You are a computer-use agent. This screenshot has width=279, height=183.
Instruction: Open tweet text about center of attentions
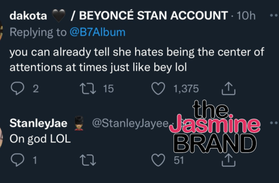coord(137,60)
